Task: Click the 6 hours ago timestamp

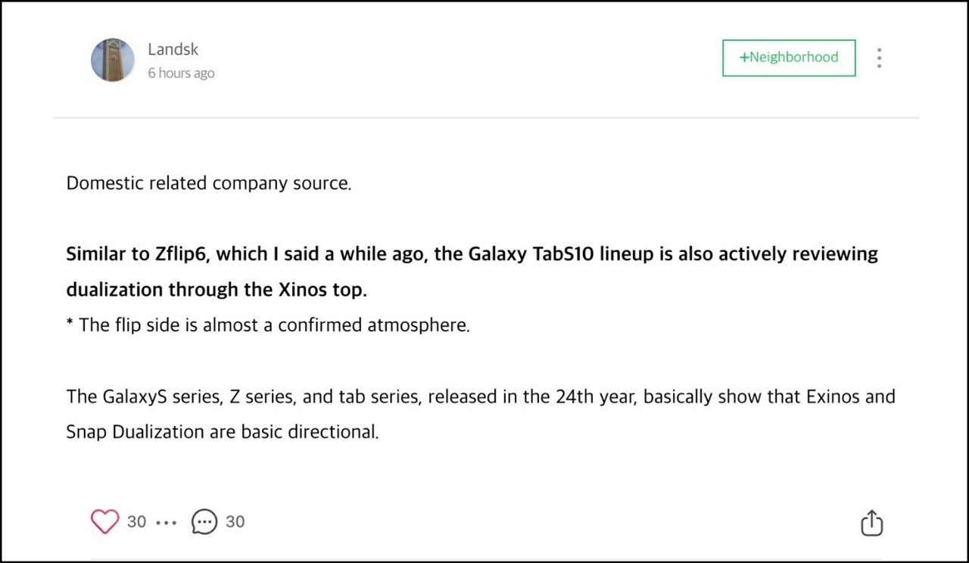Action: coord(181,73)
